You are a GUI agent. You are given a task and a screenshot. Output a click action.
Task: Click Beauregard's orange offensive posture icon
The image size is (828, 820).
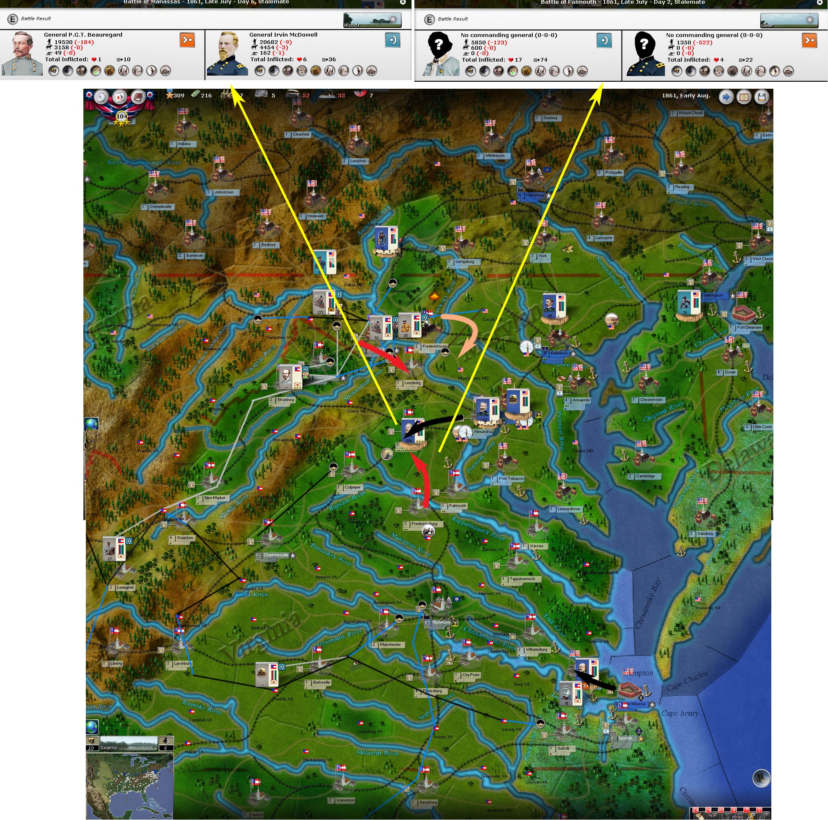tap(188, 40)
